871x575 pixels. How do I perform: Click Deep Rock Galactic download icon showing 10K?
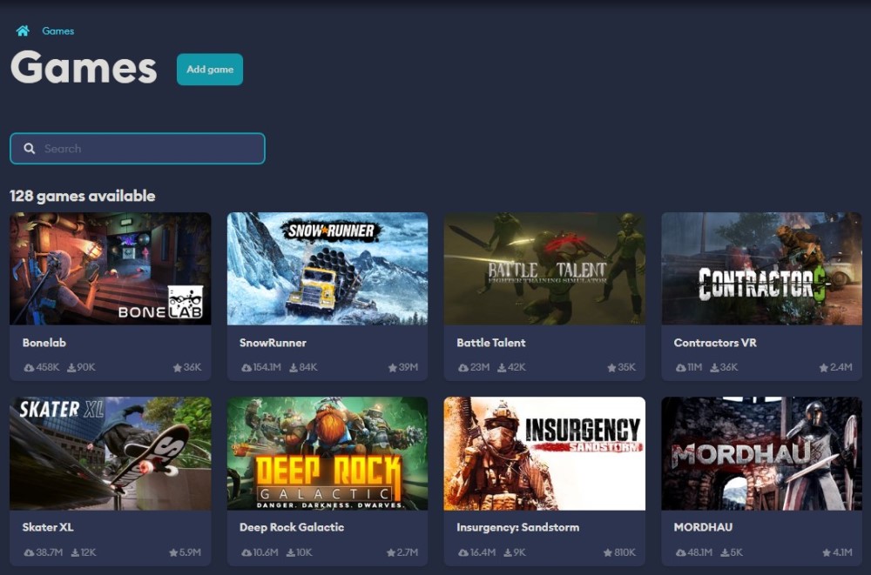(294, 552)
